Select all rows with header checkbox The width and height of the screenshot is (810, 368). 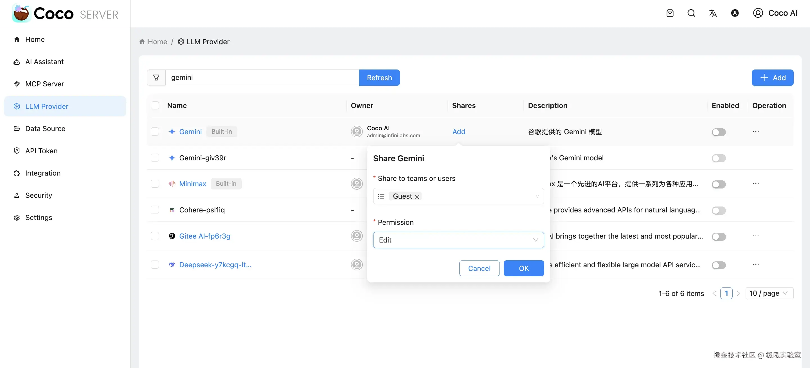point(155,106)
